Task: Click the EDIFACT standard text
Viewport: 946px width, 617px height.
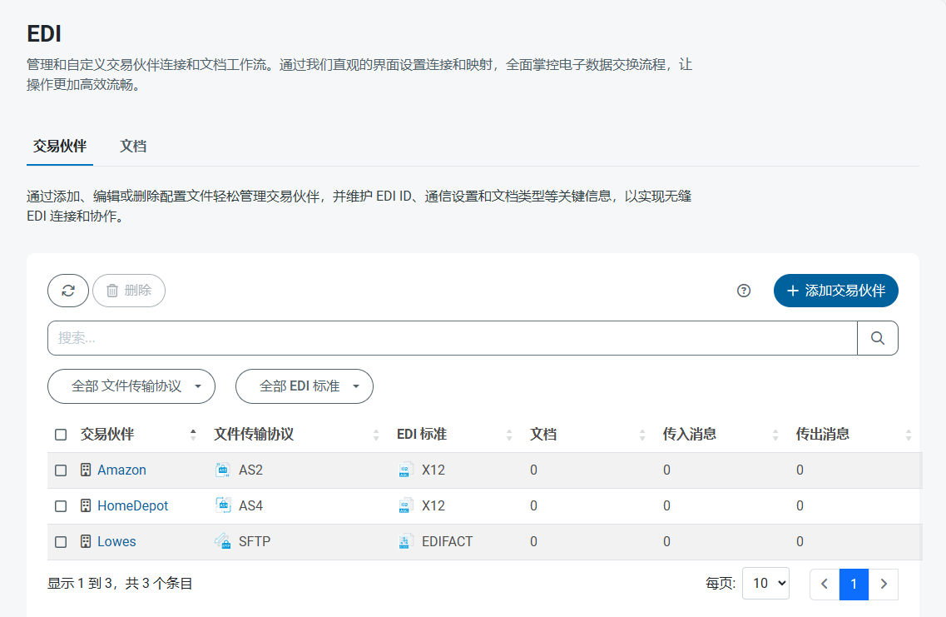Action: tap(447, 541)
